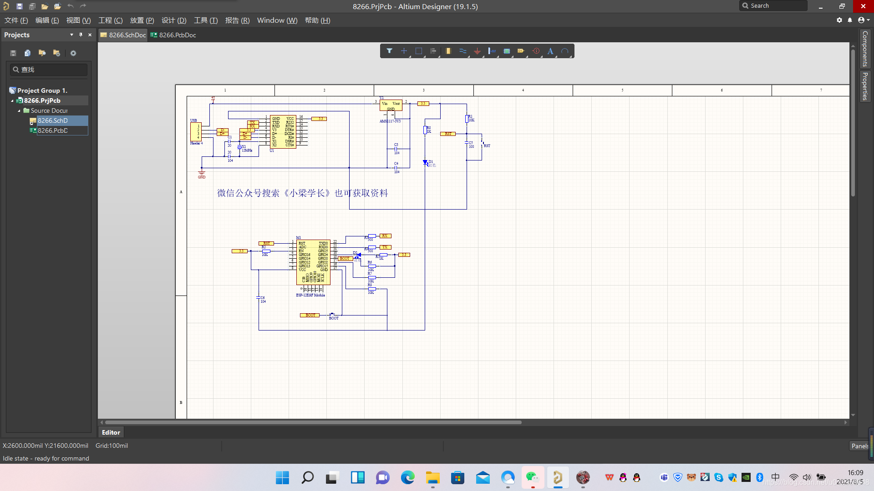Select the place bus entry tool

coord(492,51)
